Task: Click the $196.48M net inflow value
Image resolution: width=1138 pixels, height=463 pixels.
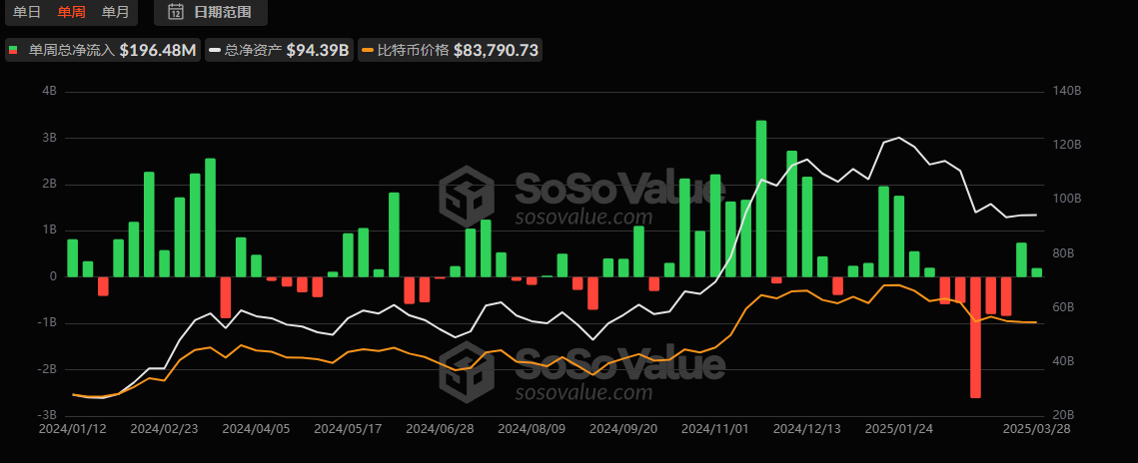Action: pyautogui.click(x=158, y=50)
